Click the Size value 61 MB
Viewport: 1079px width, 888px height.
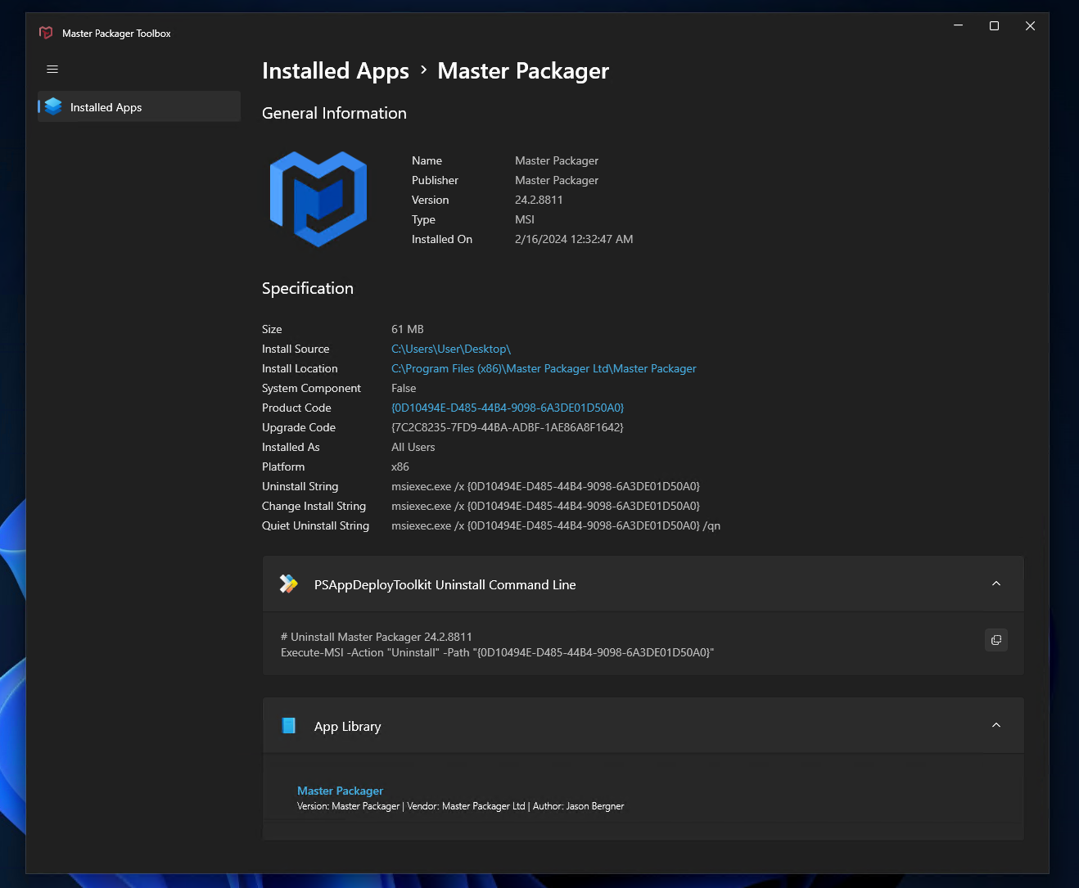tap(408, 329)
